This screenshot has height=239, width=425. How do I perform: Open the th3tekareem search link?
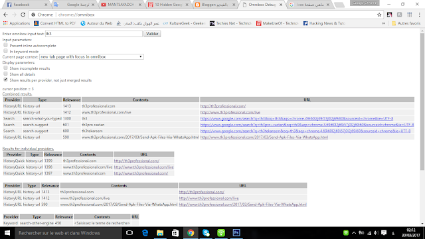pos(305,131)
